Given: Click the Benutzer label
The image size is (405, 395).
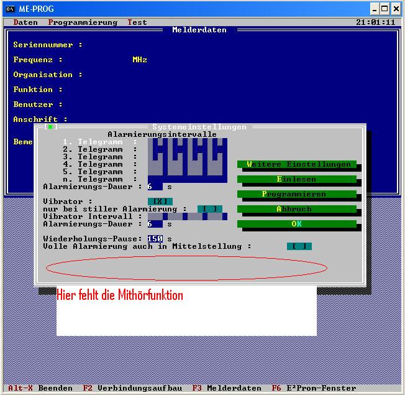Looking at the screenshot, I should tap(38, 105).
